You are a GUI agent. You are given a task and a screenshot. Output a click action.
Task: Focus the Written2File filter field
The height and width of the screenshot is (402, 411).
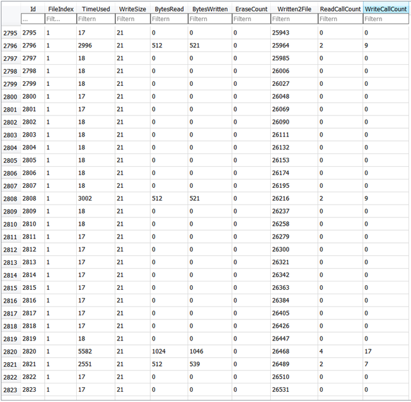(294, 19)
